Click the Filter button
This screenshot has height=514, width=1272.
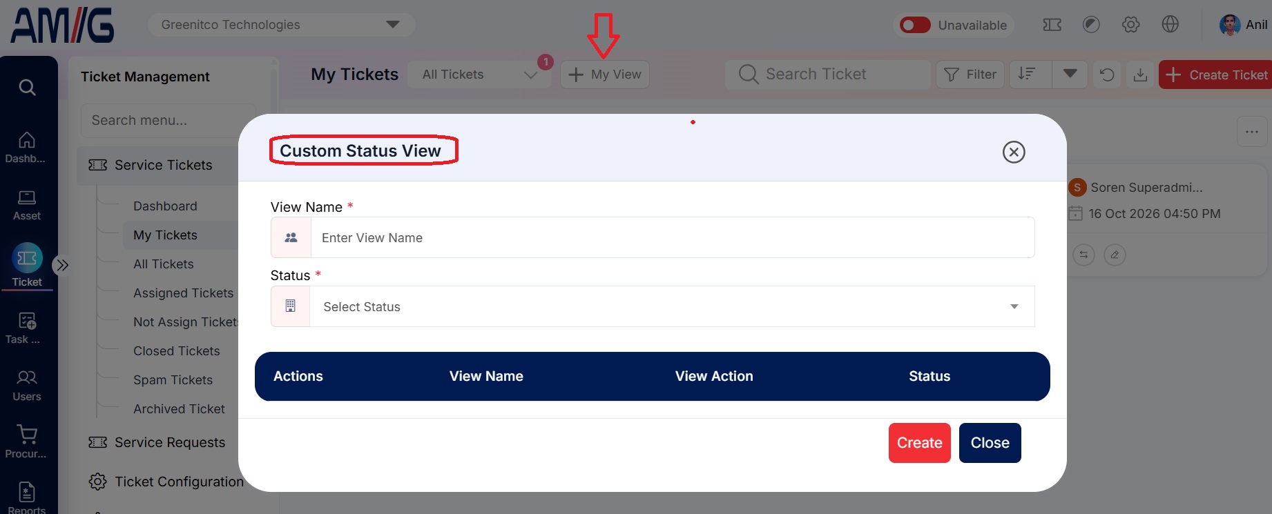click(970, 75)
